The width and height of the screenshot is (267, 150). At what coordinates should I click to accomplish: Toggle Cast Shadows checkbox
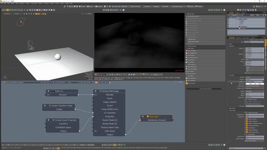(x=247, y=128)
